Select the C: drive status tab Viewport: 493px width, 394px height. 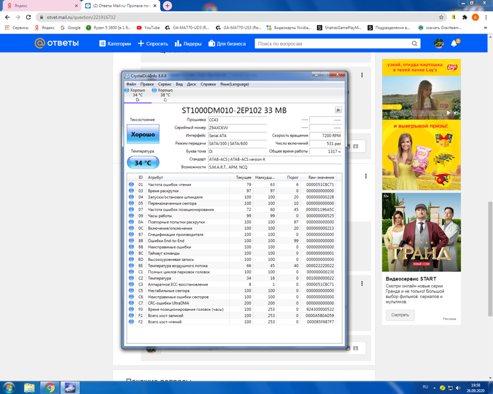(x=164, y=95)
